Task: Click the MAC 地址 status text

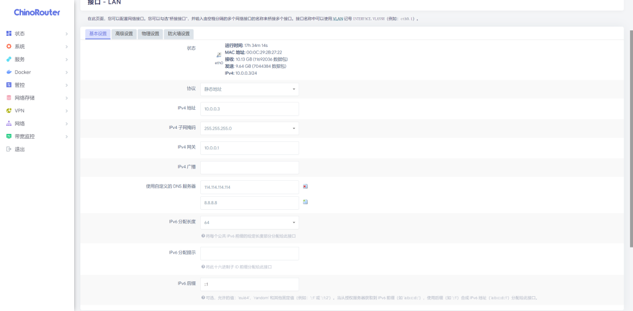Action: pos(253,52)
